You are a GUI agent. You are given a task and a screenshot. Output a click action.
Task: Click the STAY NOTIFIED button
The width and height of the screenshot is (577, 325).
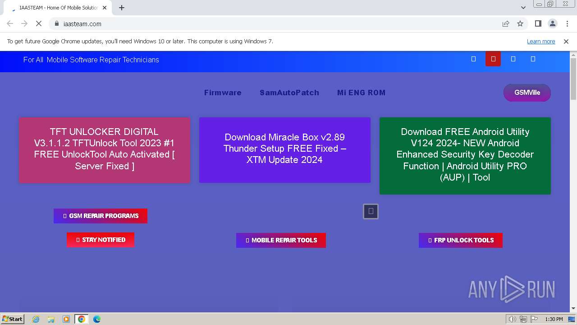click(x=101, y=240)
